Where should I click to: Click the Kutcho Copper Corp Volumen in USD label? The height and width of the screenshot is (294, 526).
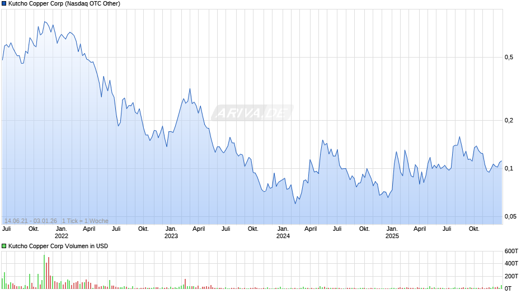click(x=58, y=246)
